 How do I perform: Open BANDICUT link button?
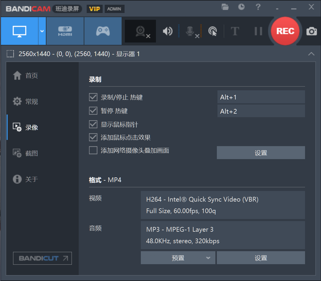42,258
